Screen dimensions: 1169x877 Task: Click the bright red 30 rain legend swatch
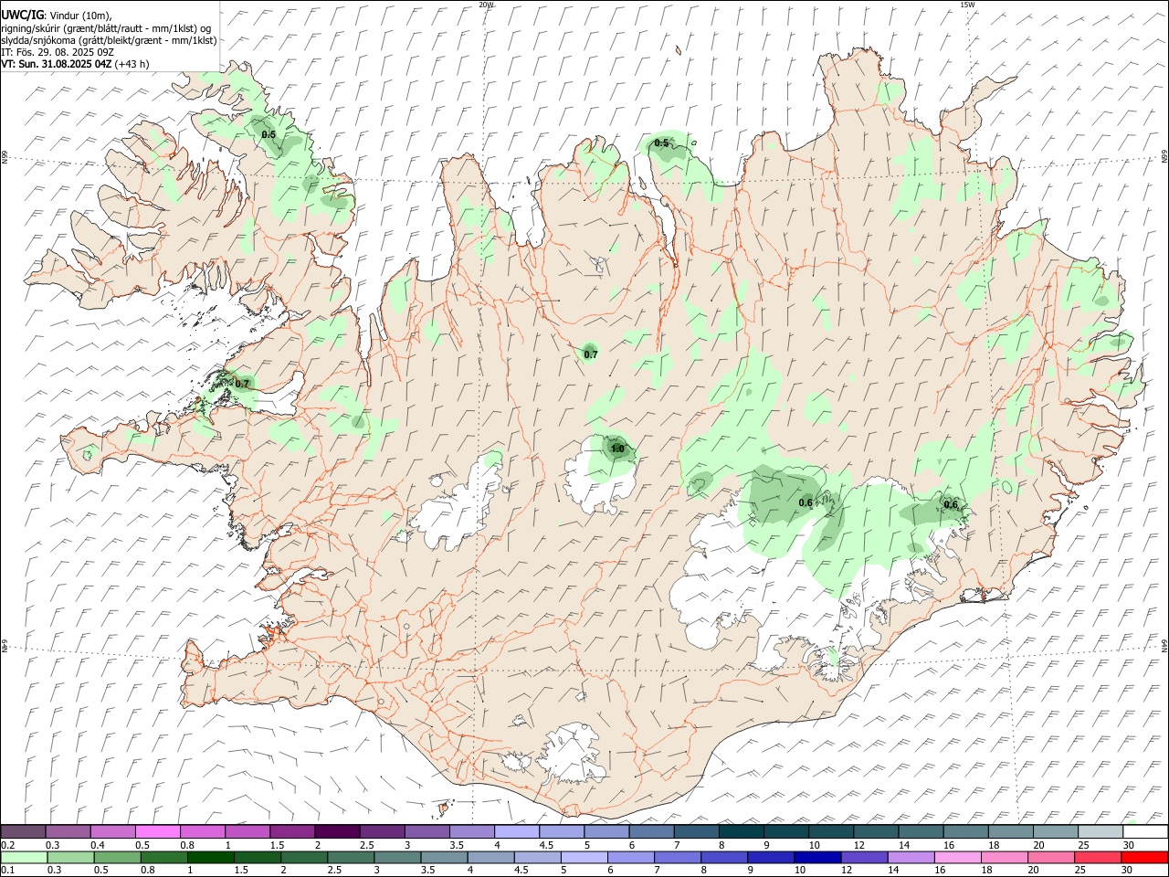coord(1143,858)
